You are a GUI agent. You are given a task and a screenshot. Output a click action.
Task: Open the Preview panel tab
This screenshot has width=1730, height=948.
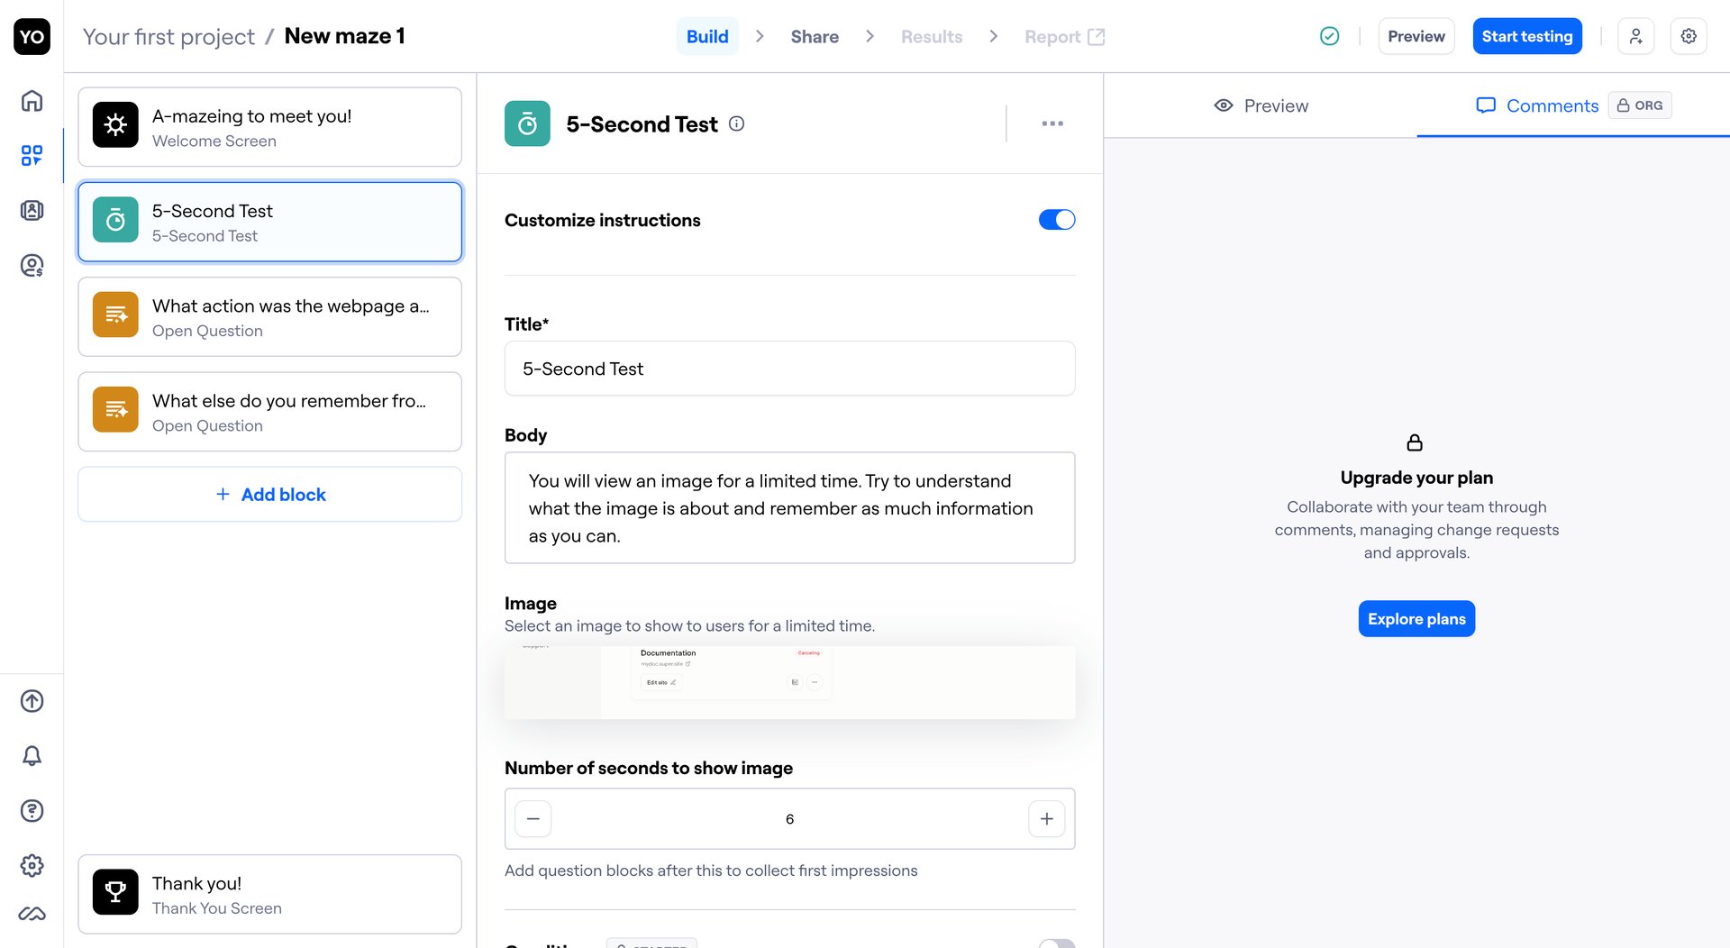[x=1261, y=105]
